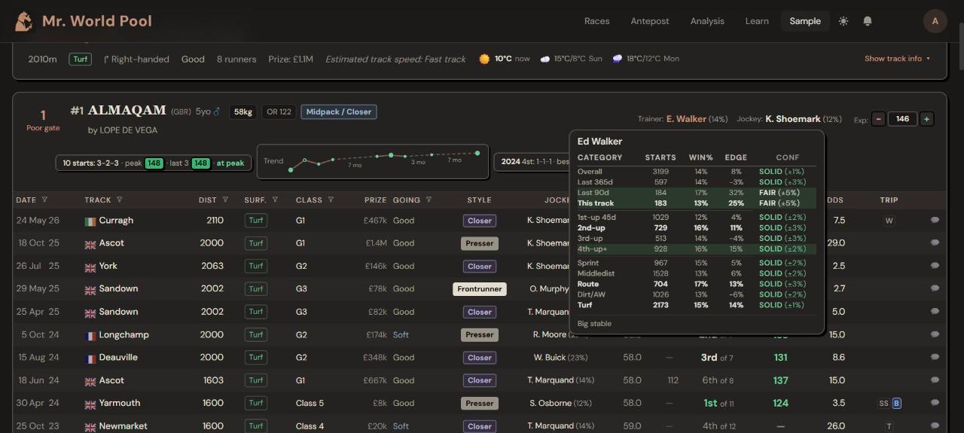Expand Show track info
Viewport: 964px width, 433px height.
897,59
